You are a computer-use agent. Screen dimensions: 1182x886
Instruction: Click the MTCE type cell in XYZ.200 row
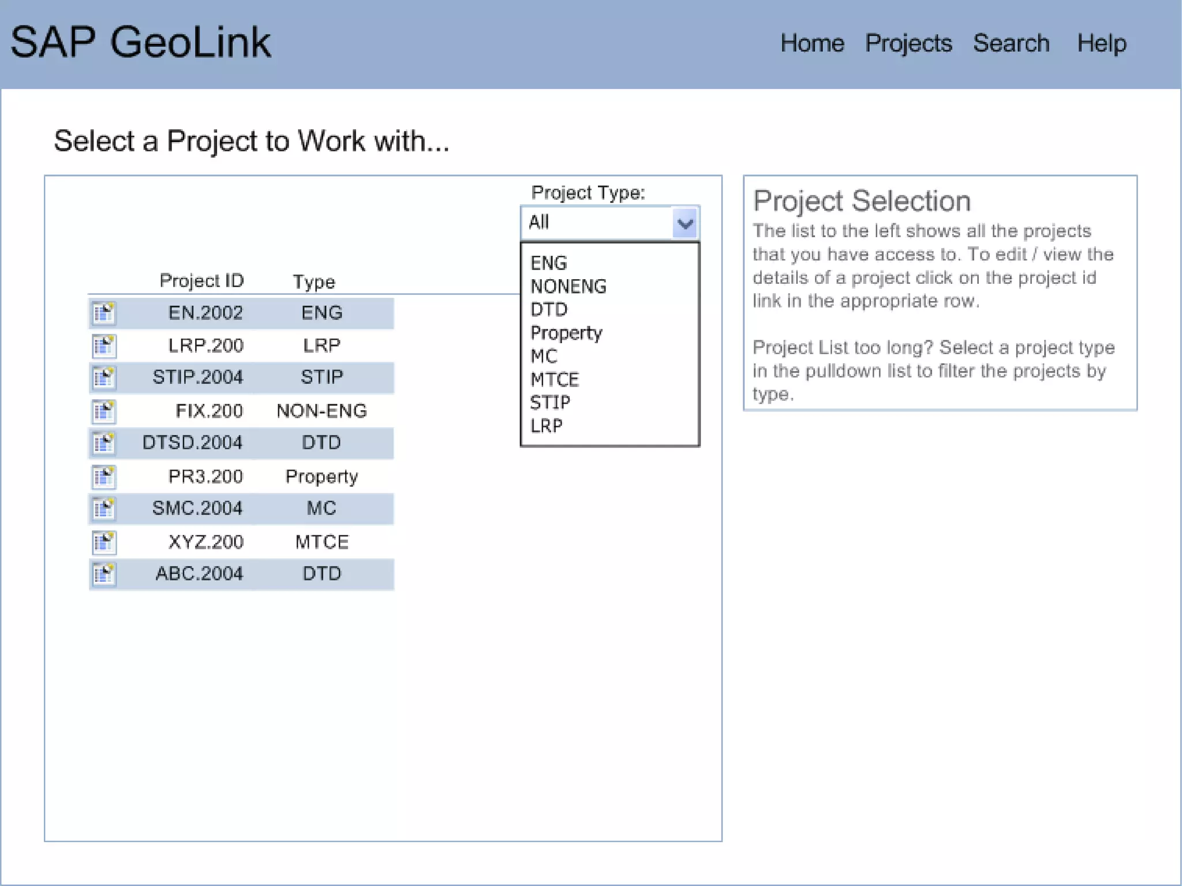322,542
